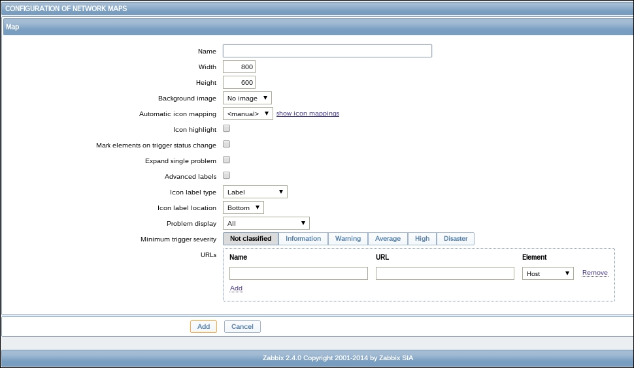Screen dimensions: 634x368
Task: Set minimum trigger severity to Disaster
Action: coord(456,239)
